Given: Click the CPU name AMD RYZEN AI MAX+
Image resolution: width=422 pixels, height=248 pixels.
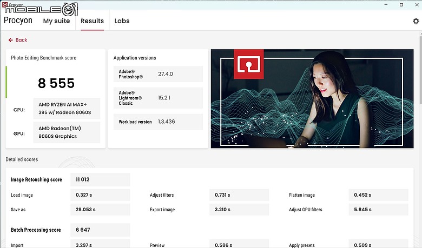Looking at the screenshot, I should tap(67, 109).
